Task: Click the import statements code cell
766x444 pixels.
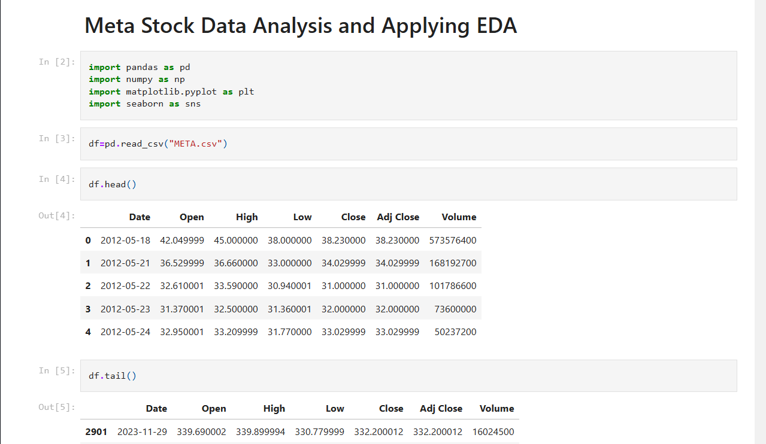Action: (407, 86)
